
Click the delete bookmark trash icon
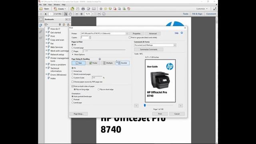coord(60,24)
